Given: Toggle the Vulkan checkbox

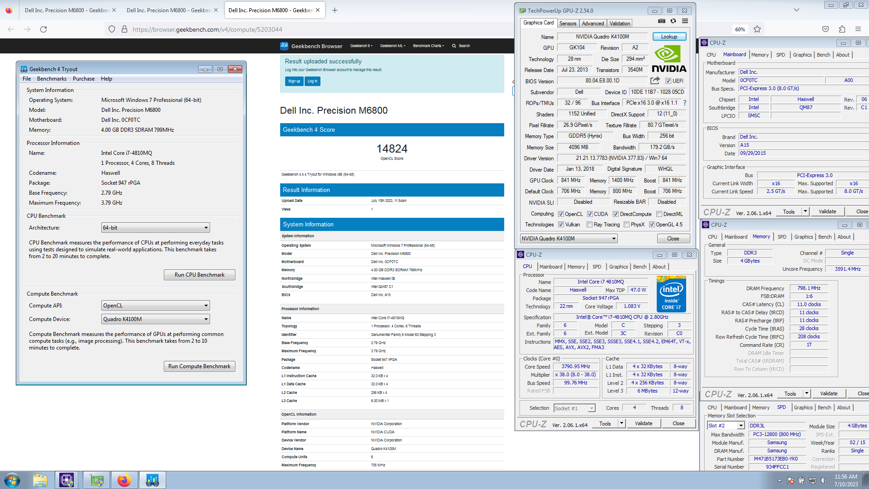Looking at the screenshot, I should pos(561,225).
